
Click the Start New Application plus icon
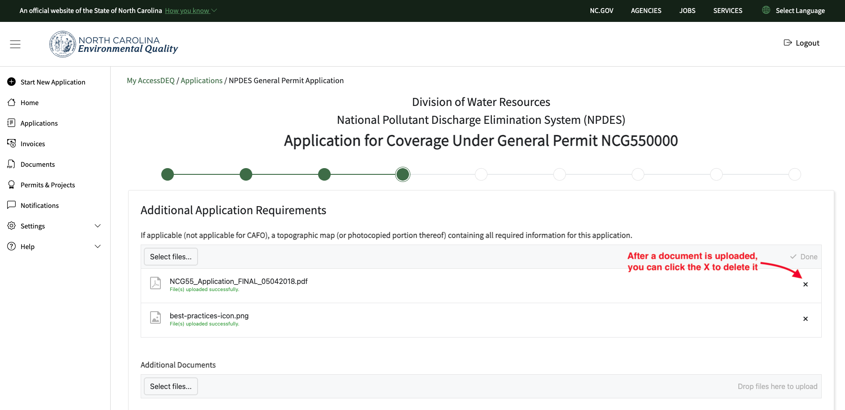pyautogui.click(x=12, y=82)
